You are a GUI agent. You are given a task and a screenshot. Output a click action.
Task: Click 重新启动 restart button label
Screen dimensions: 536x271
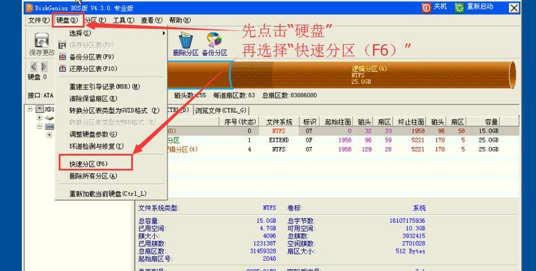point(480,7)
